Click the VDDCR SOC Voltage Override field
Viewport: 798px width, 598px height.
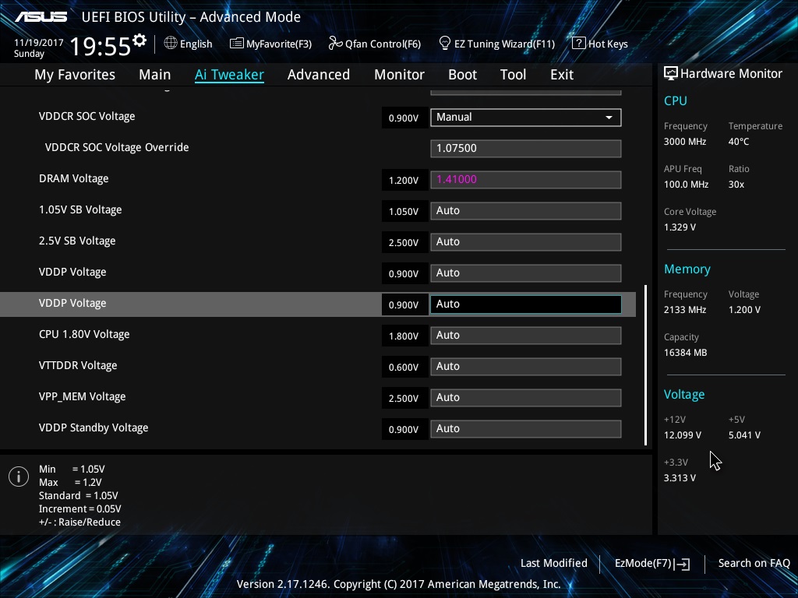[x=526, y=149]
